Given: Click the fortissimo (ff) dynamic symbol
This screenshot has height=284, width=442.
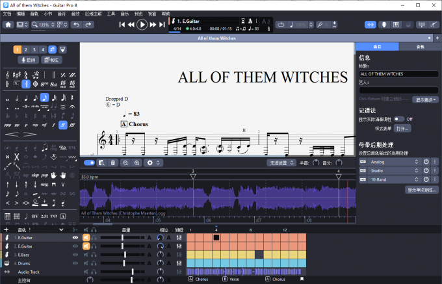Looking at the screenshot, I should coord(63,125).
